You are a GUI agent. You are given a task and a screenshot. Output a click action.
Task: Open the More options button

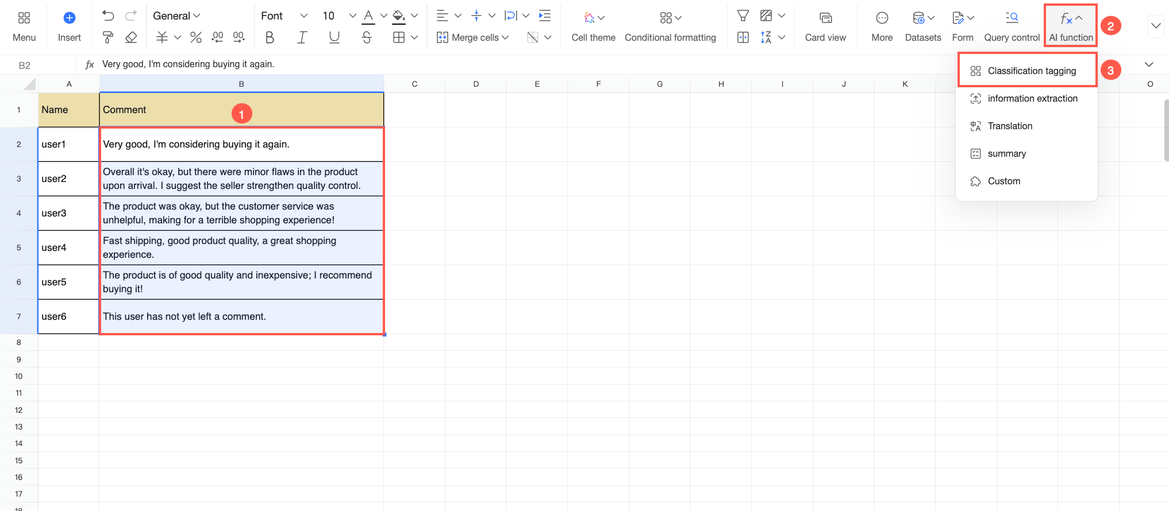(x=882, y=26)
